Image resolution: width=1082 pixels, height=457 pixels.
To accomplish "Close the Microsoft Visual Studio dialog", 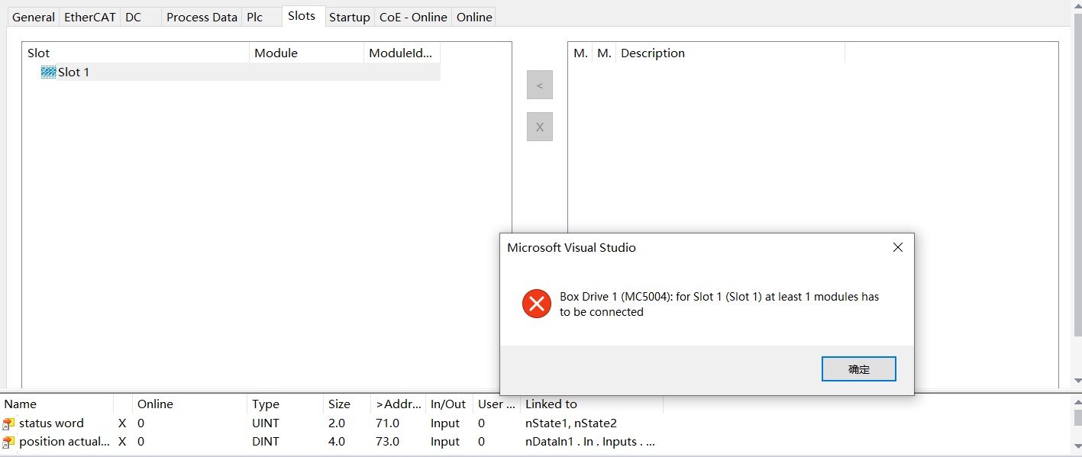I will (x=898, y=247).
